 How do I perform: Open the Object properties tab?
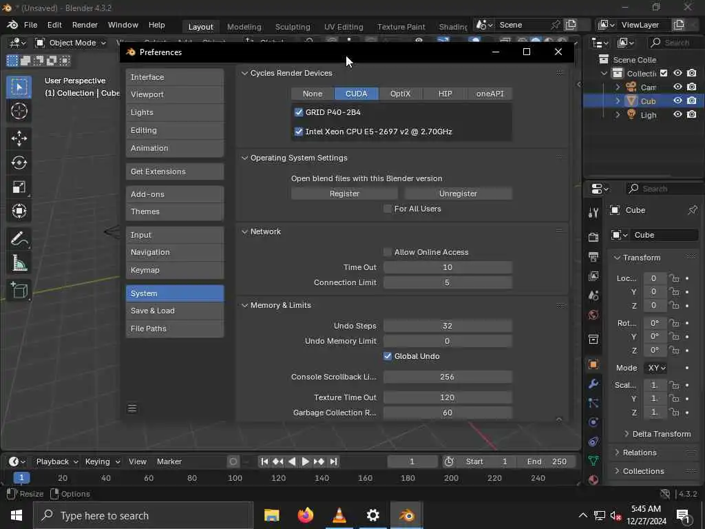click(593, 364)
